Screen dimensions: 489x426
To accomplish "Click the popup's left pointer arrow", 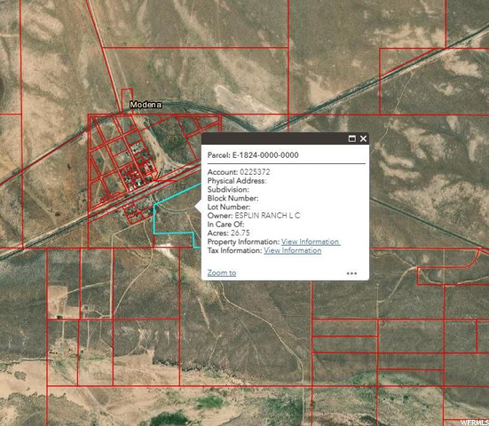I will coord(198,207).
